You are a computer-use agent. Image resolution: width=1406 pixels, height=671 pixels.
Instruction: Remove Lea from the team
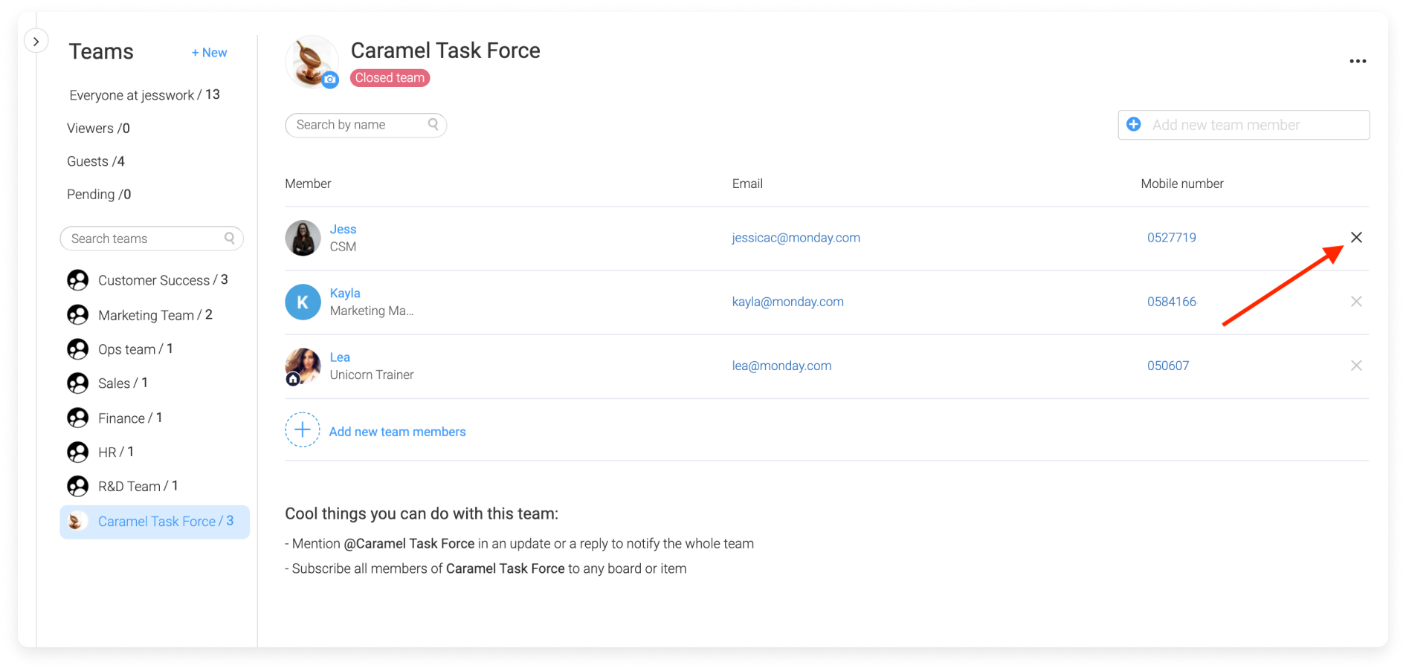click(x=1356, y=366)
